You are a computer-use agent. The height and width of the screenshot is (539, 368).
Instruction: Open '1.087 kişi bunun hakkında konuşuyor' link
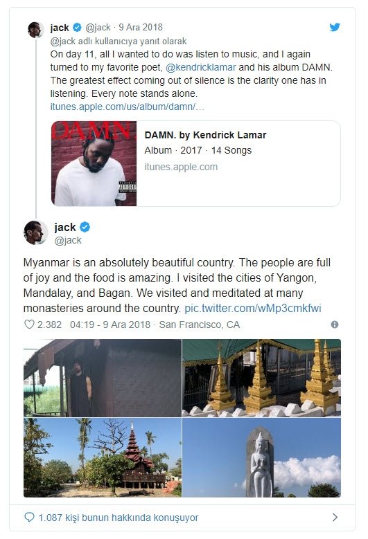point(119,518)
